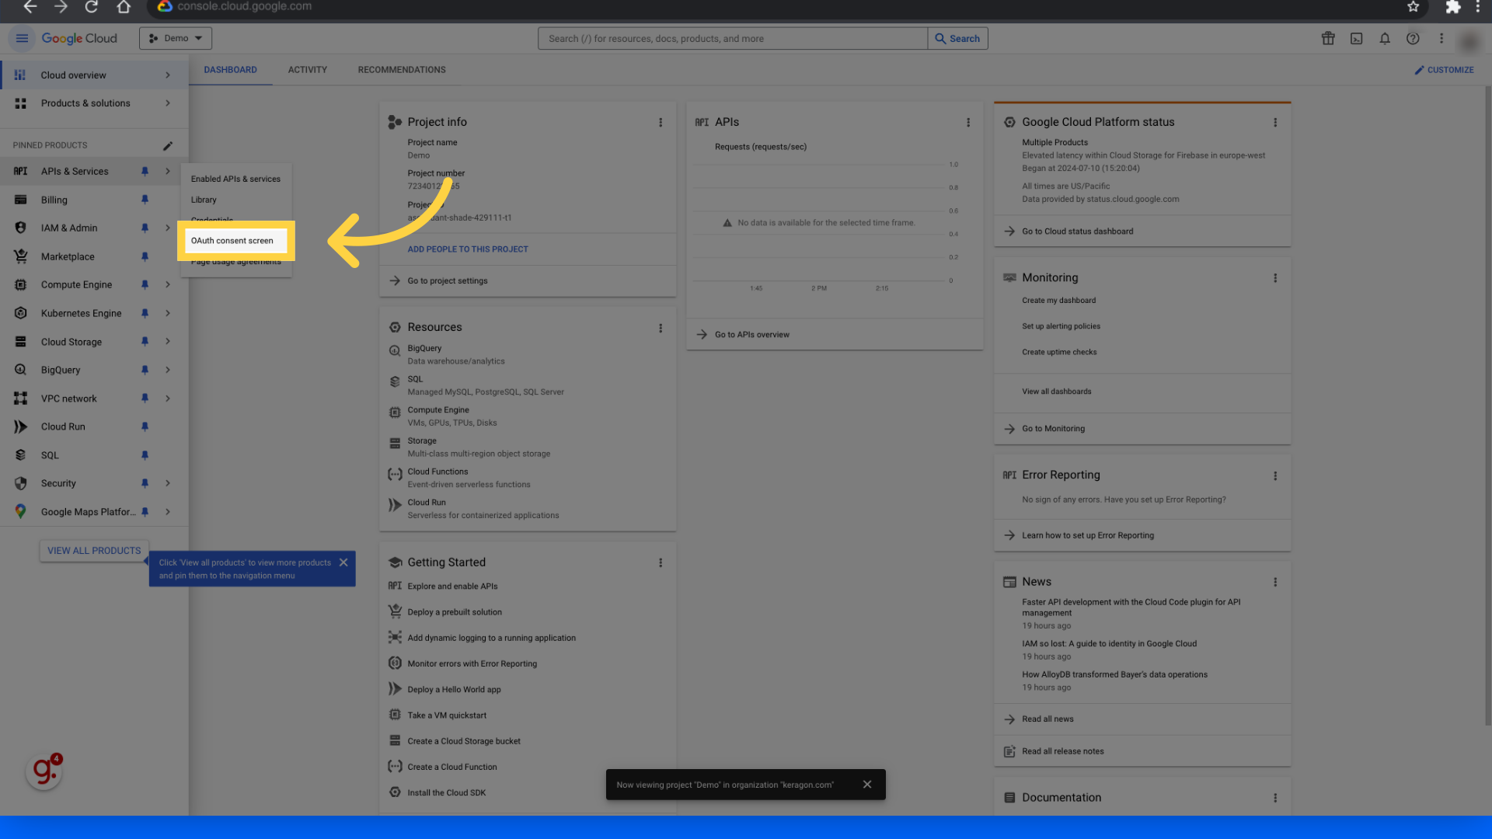
Task: Select OAuth consent screen menu entry
Action: pyautogui.click(x=232, y=241)
